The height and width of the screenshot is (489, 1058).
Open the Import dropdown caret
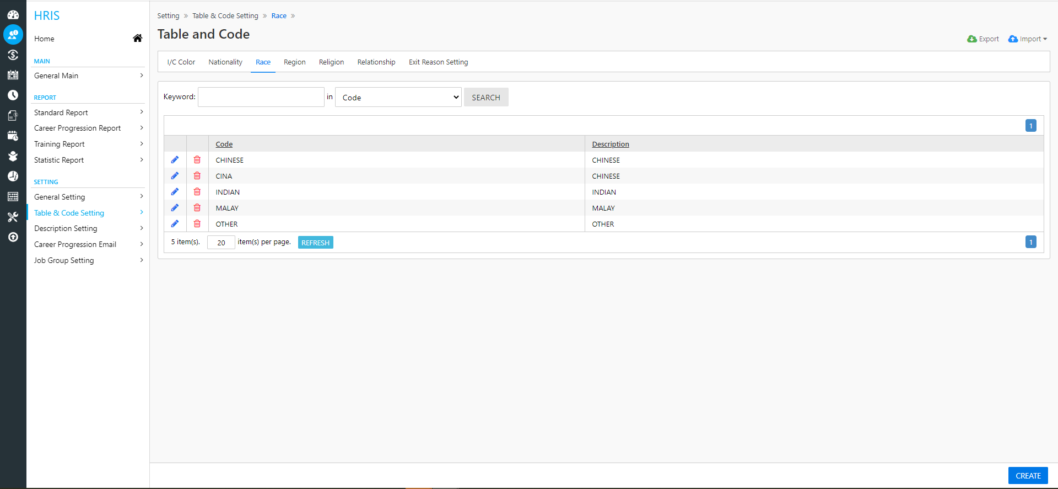pos(1045,39)
